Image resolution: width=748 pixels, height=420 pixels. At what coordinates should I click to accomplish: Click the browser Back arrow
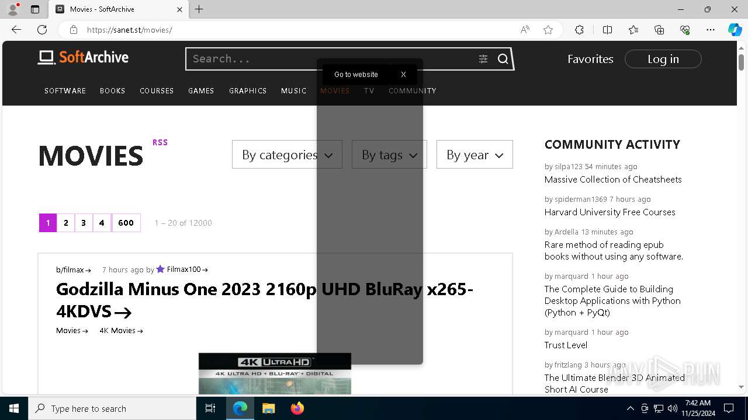coord(16,30)
